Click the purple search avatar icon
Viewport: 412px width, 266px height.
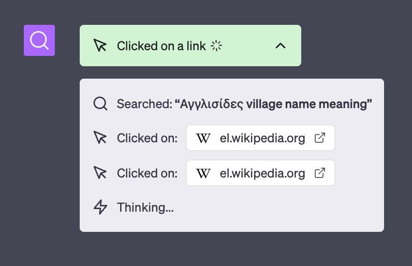[x=39, y=40]
